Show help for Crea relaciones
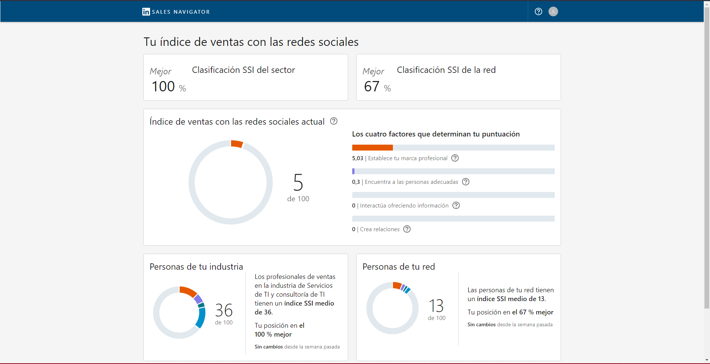This screenshot has width=710, height=364. [x=407, y=229]
